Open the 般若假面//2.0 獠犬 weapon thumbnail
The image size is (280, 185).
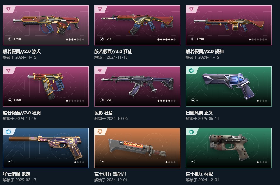click(x=46, y=25)
